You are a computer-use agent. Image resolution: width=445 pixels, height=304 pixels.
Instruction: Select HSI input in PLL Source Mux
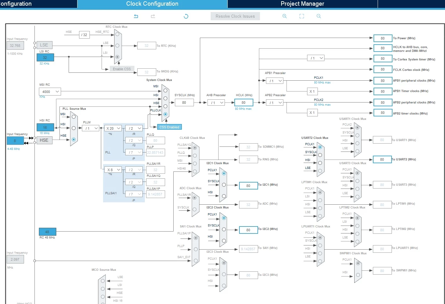[74, 128]
